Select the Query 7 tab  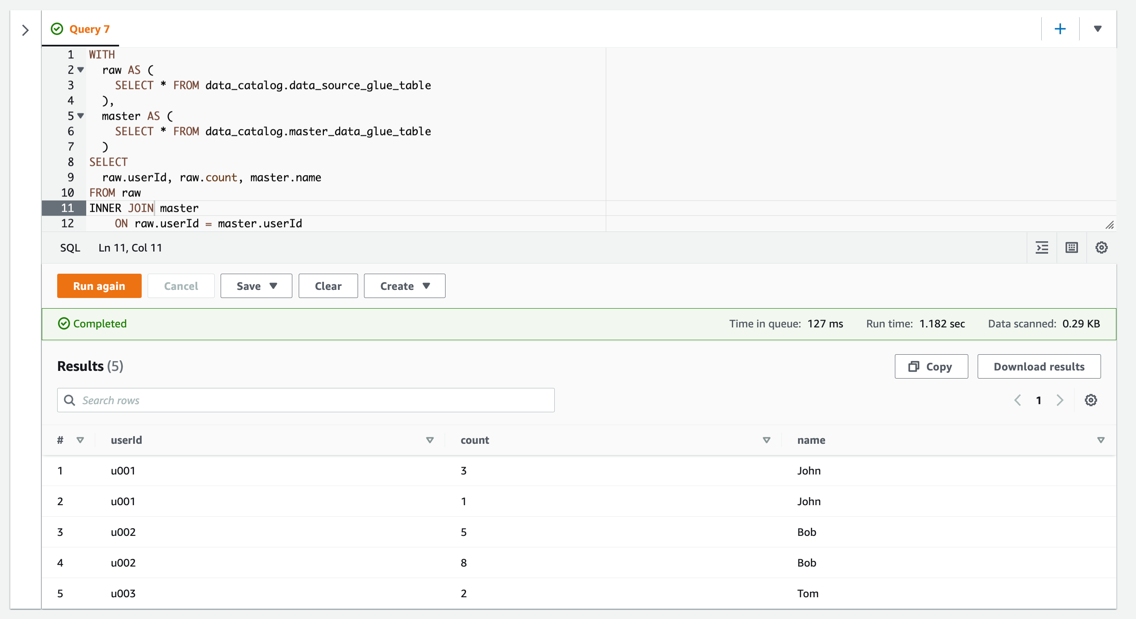[x=81, y=29]
